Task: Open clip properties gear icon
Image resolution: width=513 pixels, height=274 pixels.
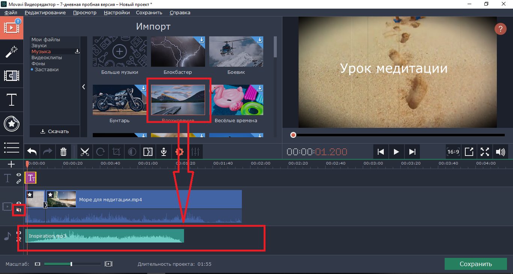Action: 180,152
